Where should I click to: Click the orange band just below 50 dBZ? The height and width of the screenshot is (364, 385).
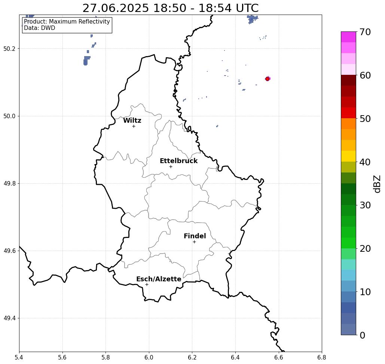click(x=348, y=124)
